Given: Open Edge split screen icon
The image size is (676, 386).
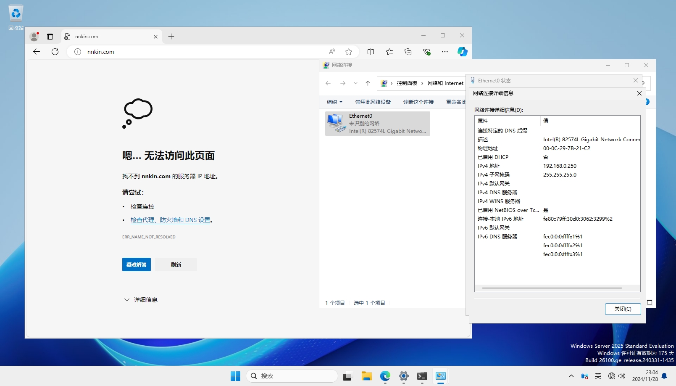Looking at the screenshot, I should (x=371, y=52).
